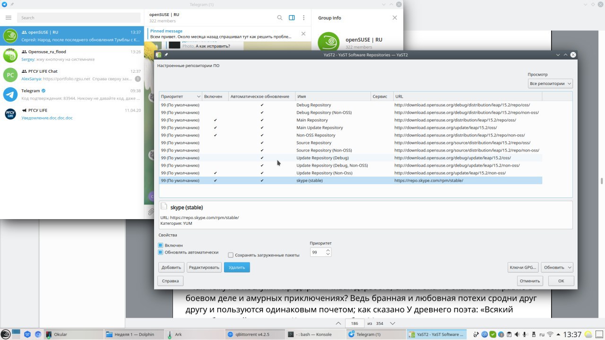Select Update Repository (Debug, Non-OSS) row

(x=350, y=165)
